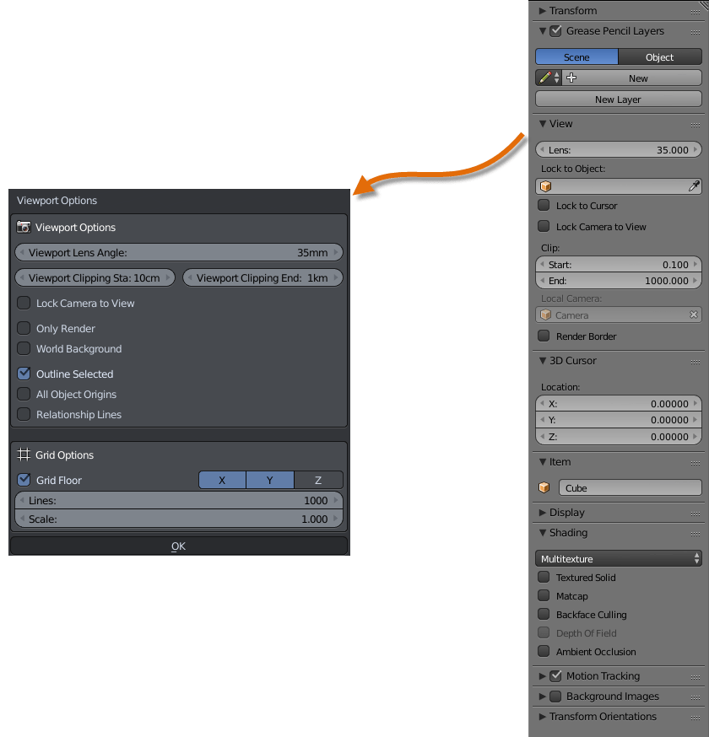Enable the Render Border checkbox
This screenshot has width=709, height=737.
pos(544,336)
